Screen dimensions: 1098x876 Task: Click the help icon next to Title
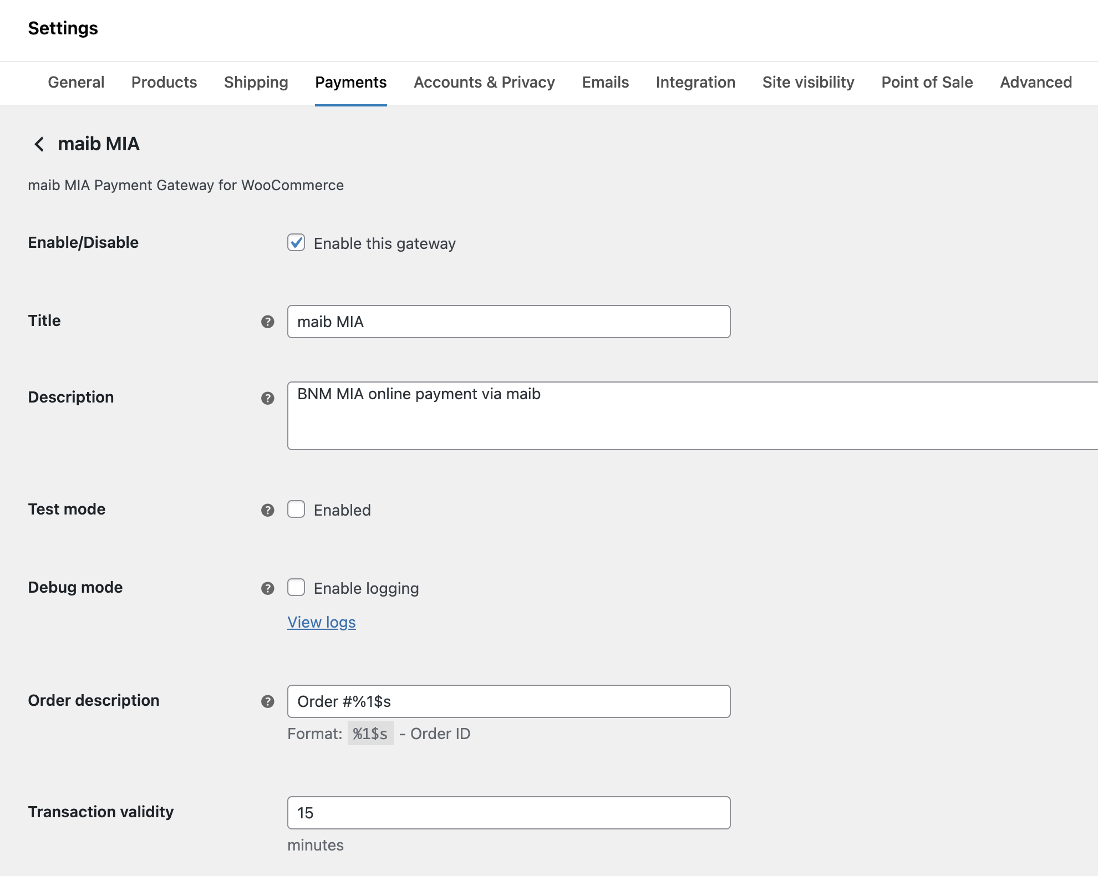click(x=268, y=321)
